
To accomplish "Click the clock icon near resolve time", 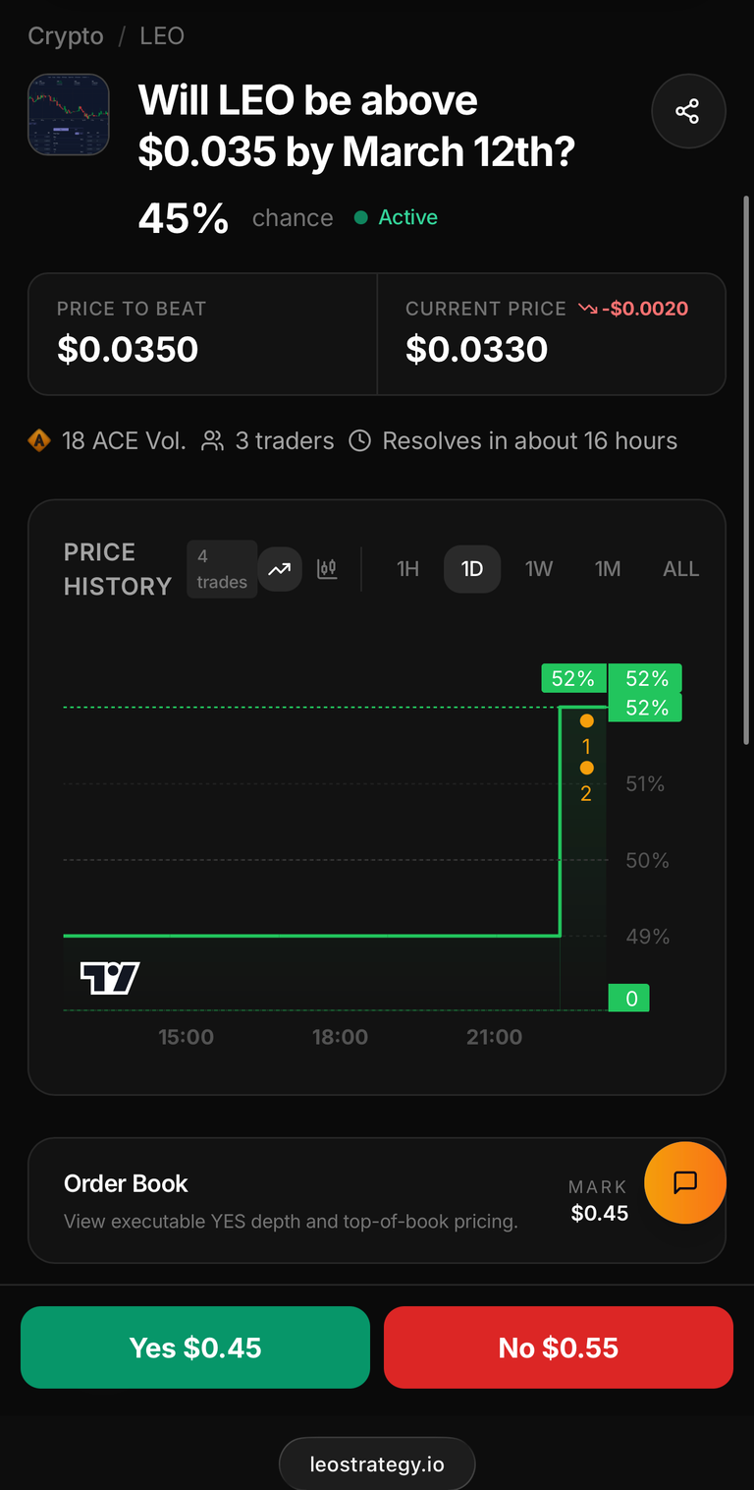I will click(360, 441).
